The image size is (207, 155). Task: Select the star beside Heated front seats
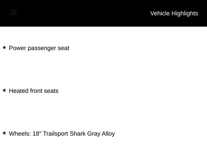(4, 90)
